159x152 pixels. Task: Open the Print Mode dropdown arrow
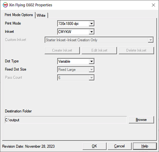pos(92,23)
